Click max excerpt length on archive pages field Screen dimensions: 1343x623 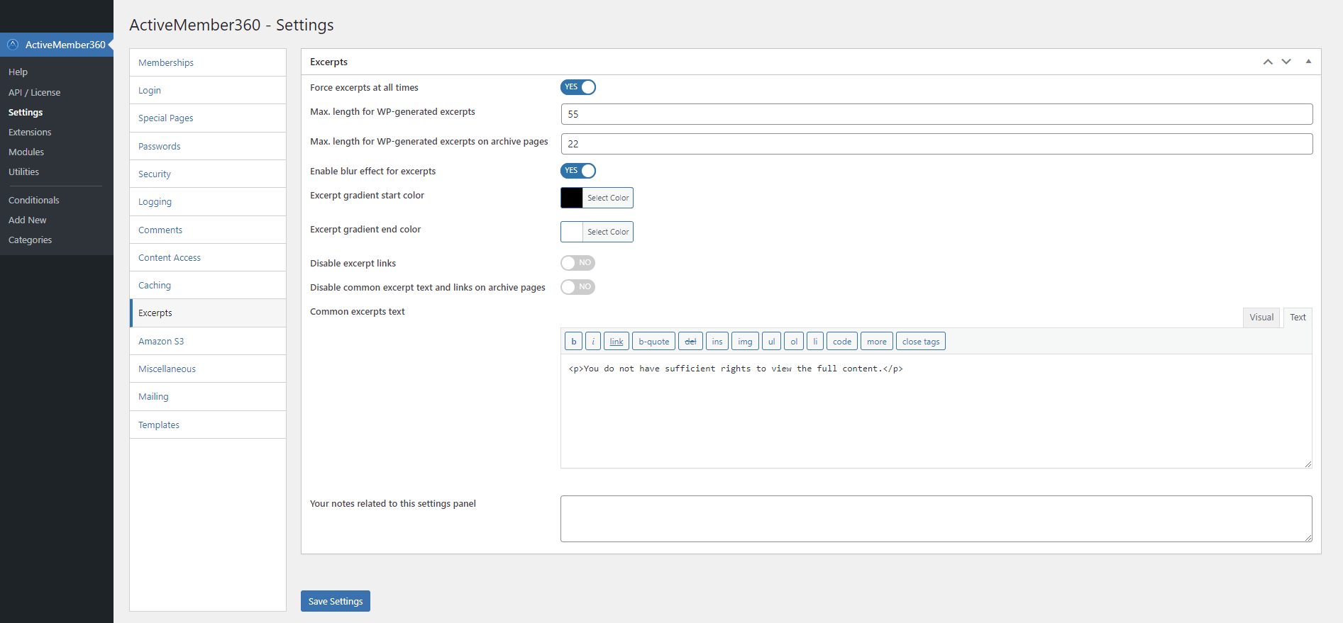click(936, 144)
